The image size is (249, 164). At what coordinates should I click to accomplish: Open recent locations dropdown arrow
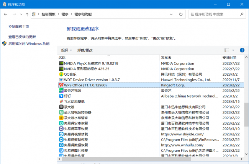tap(21, 14)
